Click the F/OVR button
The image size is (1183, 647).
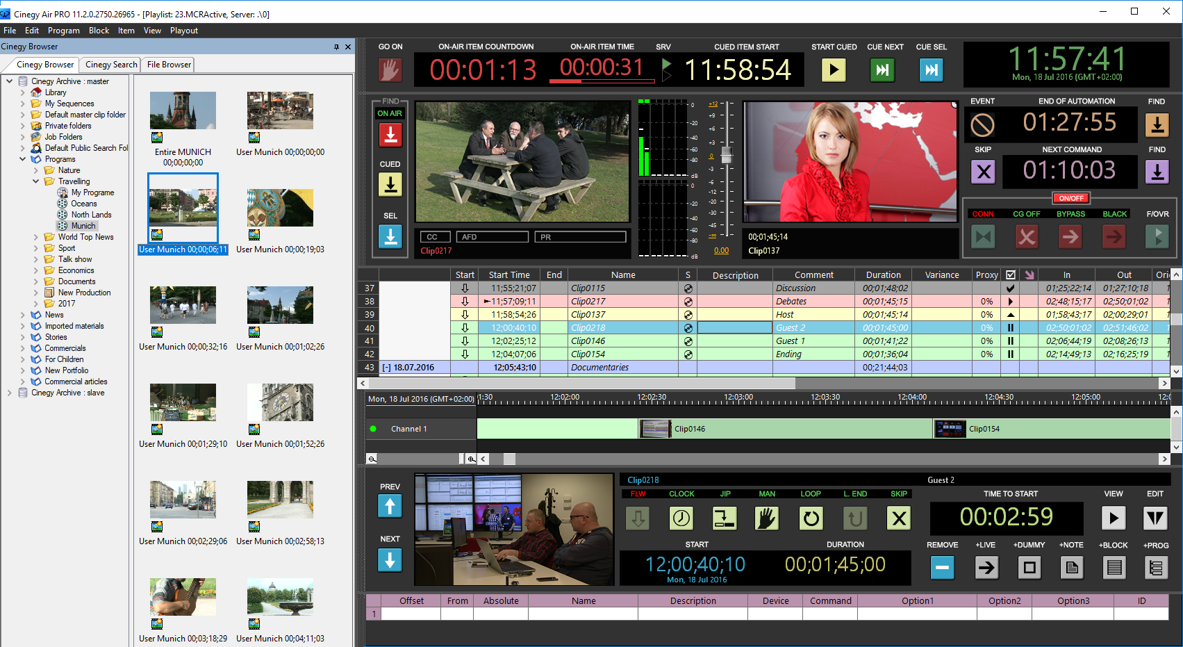tap(1157, 237)
